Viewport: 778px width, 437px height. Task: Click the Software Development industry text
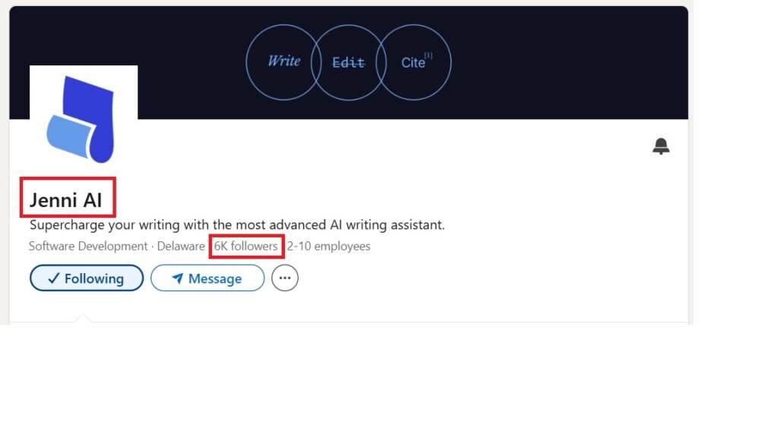(88, 247)
